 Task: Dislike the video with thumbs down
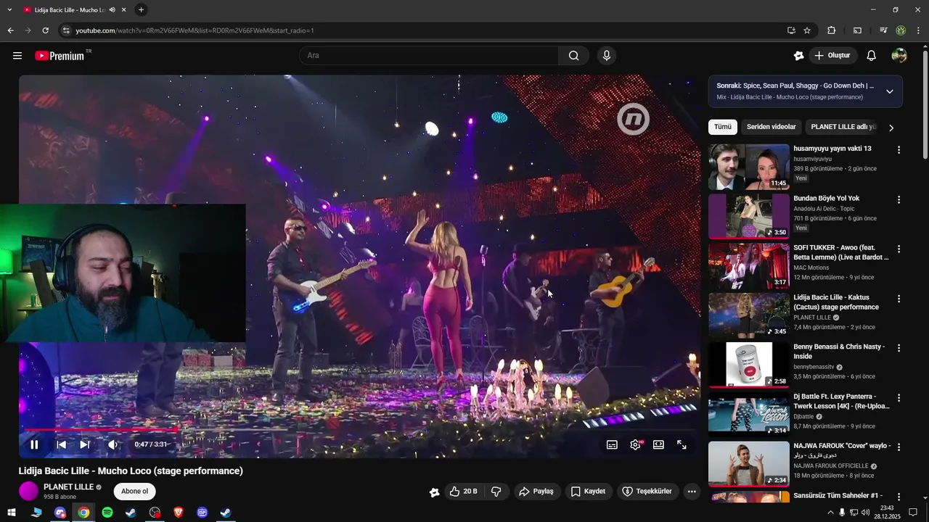pos(496,492)
